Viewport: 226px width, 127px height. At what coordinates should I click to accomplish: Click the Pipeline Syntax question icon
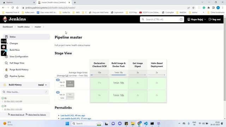click(x=6, y=76)
